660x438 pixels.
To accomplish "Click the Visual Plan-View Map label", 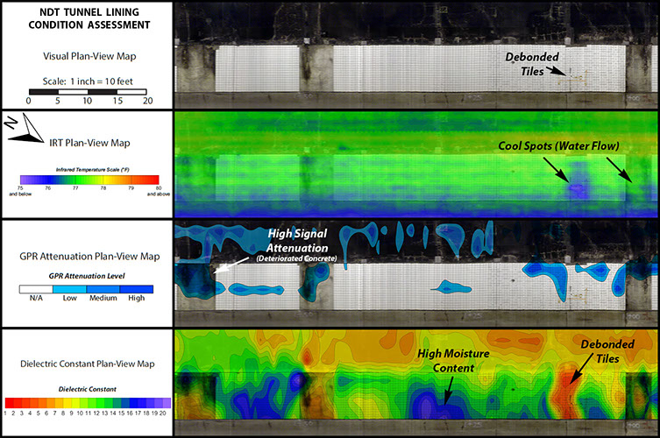I will 86,55.
